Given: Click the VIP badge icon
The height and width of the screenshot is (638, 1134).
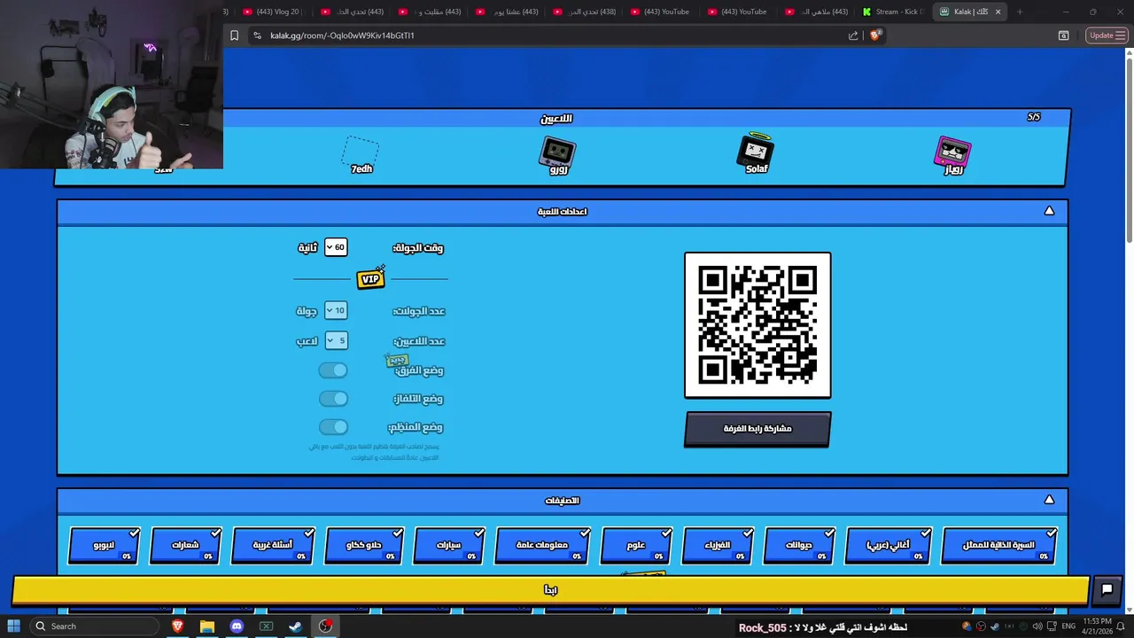Looking at the screenshot, I should click(371, 278).
